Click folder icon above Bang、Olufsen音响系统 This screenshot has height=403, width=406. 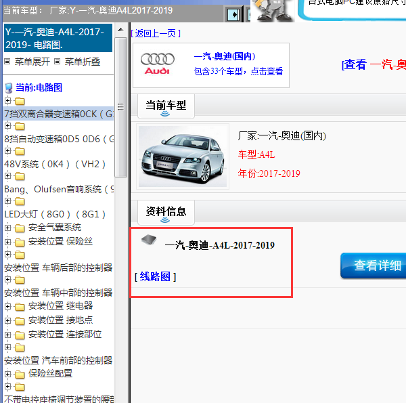20,176
